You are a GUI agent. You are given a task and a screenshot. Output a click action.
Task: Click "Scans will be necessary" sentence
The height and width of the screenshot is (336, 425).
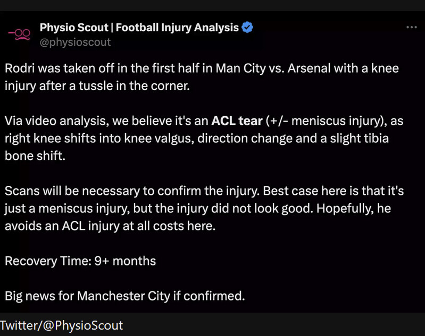pos(72,191)
